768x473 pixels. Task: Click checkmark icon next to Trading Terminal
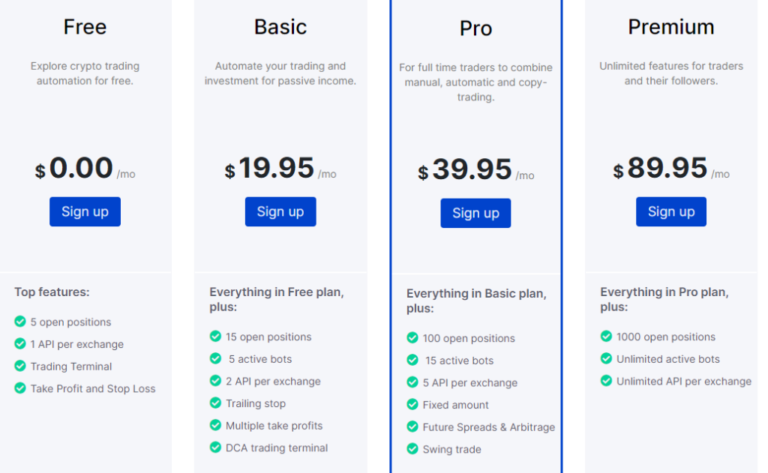[20, 366]
